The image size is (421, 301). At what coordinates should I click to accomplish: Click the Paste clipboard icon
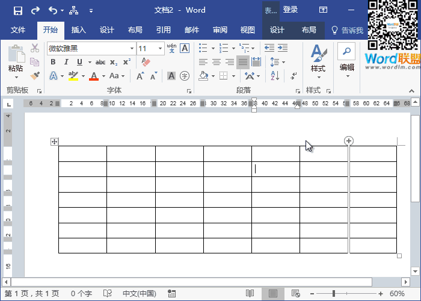(x=16, y=54)
